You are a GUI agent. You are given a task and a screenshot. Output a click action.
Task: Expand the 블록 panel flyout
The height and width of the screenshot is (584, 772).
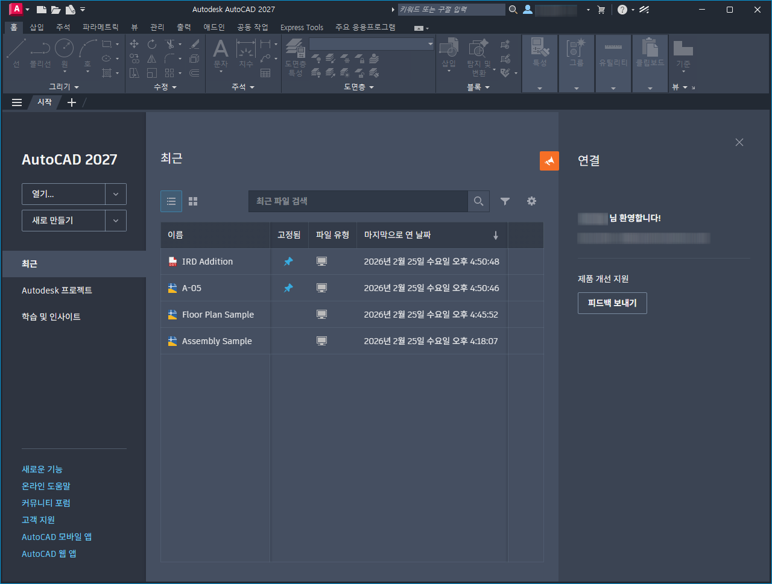(x=478, y=87)
